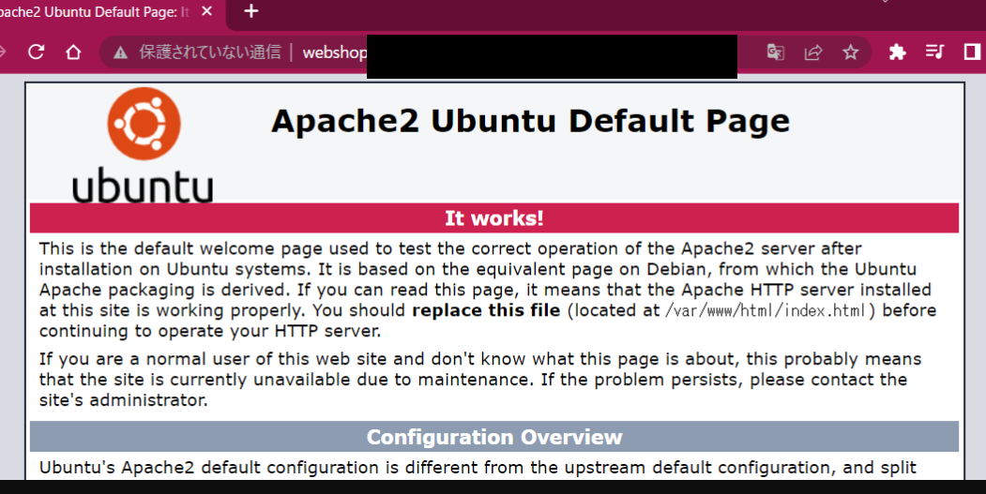Viewport: 986px width, 494px height.
Task: Bookmark this page with the star icon
Action: [x=851, y=52]
